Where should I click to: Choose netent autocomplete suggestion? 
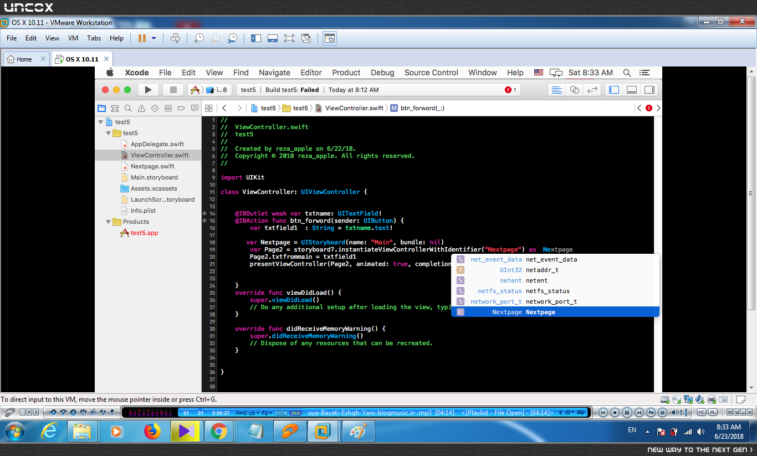[x=555, y=280]
